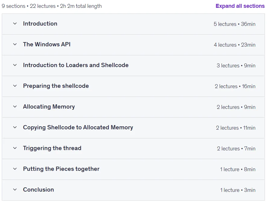The image size is (267, 203).
Task: Select Putting the Pieces together title
Action: click(x=61, y=169)
